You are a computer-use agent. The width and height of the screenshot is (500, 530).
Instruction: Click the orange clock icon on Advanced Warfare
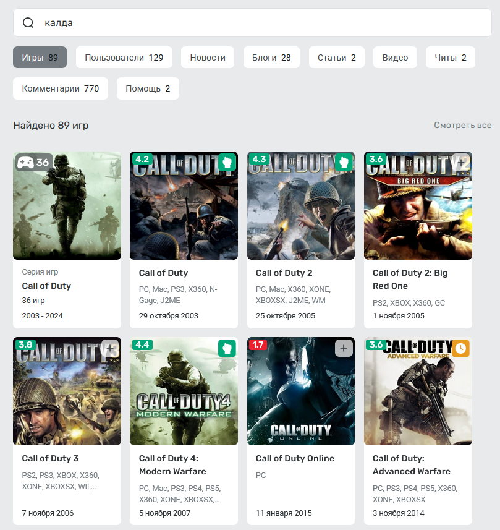pyautogui.click(x=461, y=348)
